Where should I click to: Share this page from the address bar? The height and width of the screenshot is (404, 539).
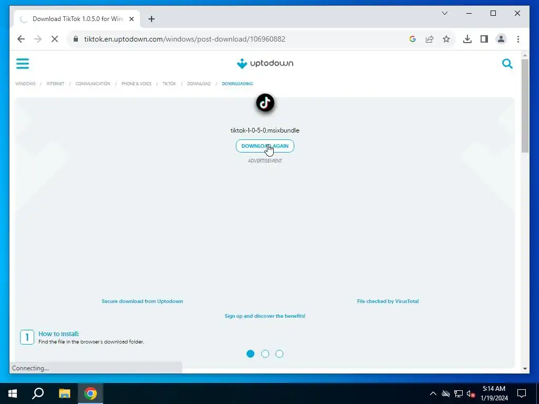[430, 39]
